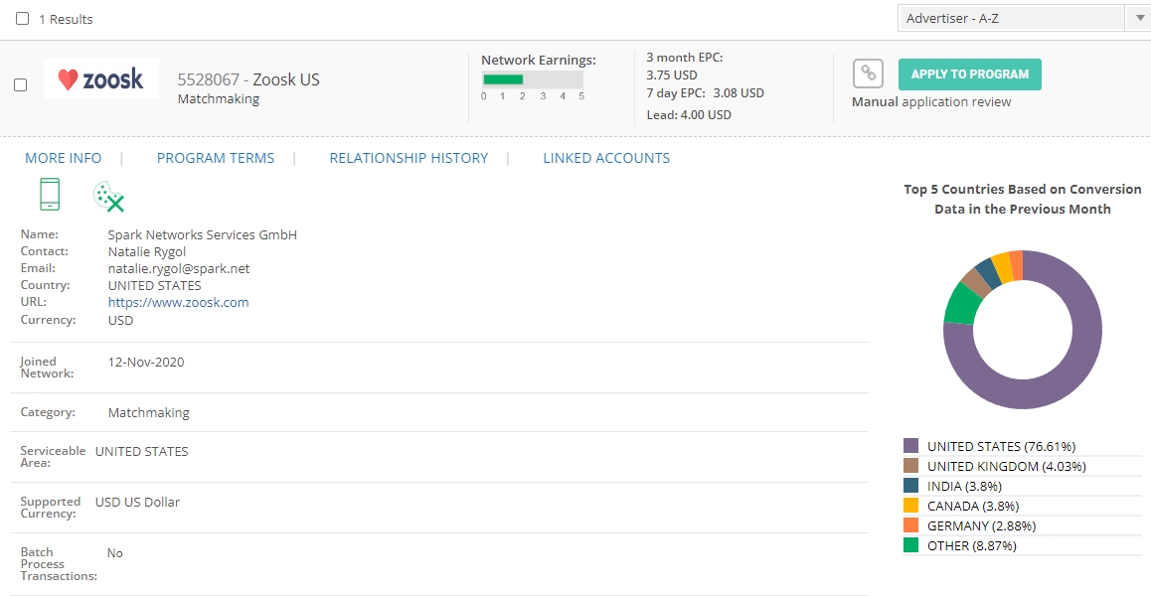
Task: Click the 5528067 - Zoosk US title
Action: coord(248,79)
